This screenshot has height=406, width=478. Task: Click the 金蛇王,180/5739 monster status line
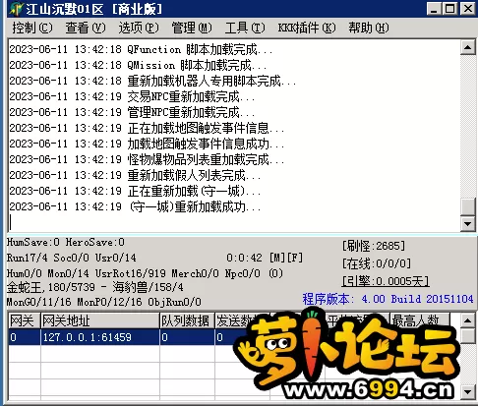(x=95, y=288)
